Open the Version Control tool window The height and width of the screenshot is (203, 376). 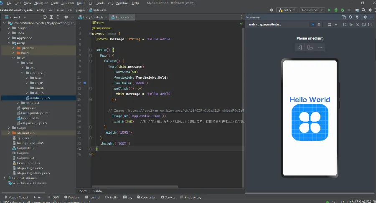(16, 197)
